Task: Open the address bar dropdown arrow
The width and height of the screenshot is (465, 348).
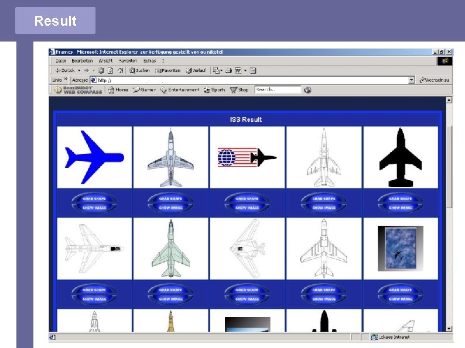Action: 411,80
